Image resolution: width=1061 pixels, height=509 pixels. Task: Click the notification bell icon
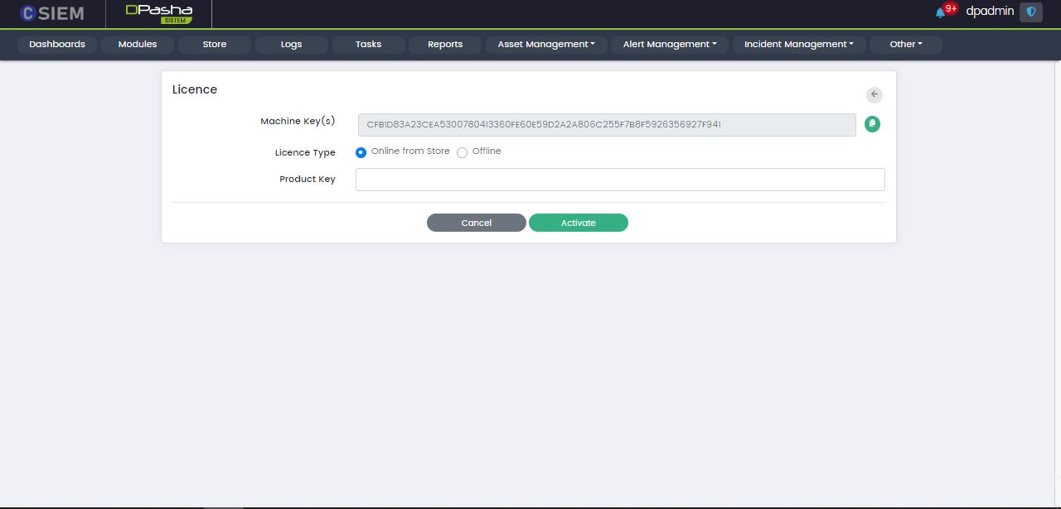[x=940, y=12]
